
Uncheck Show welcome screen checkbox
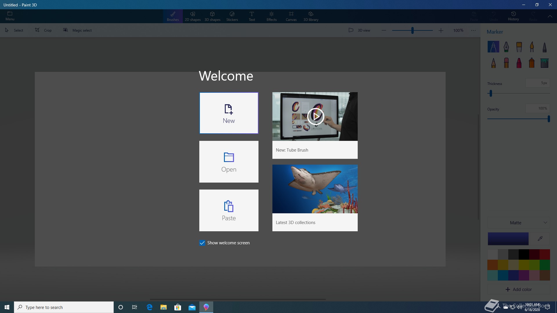click(x=202, y=243)
